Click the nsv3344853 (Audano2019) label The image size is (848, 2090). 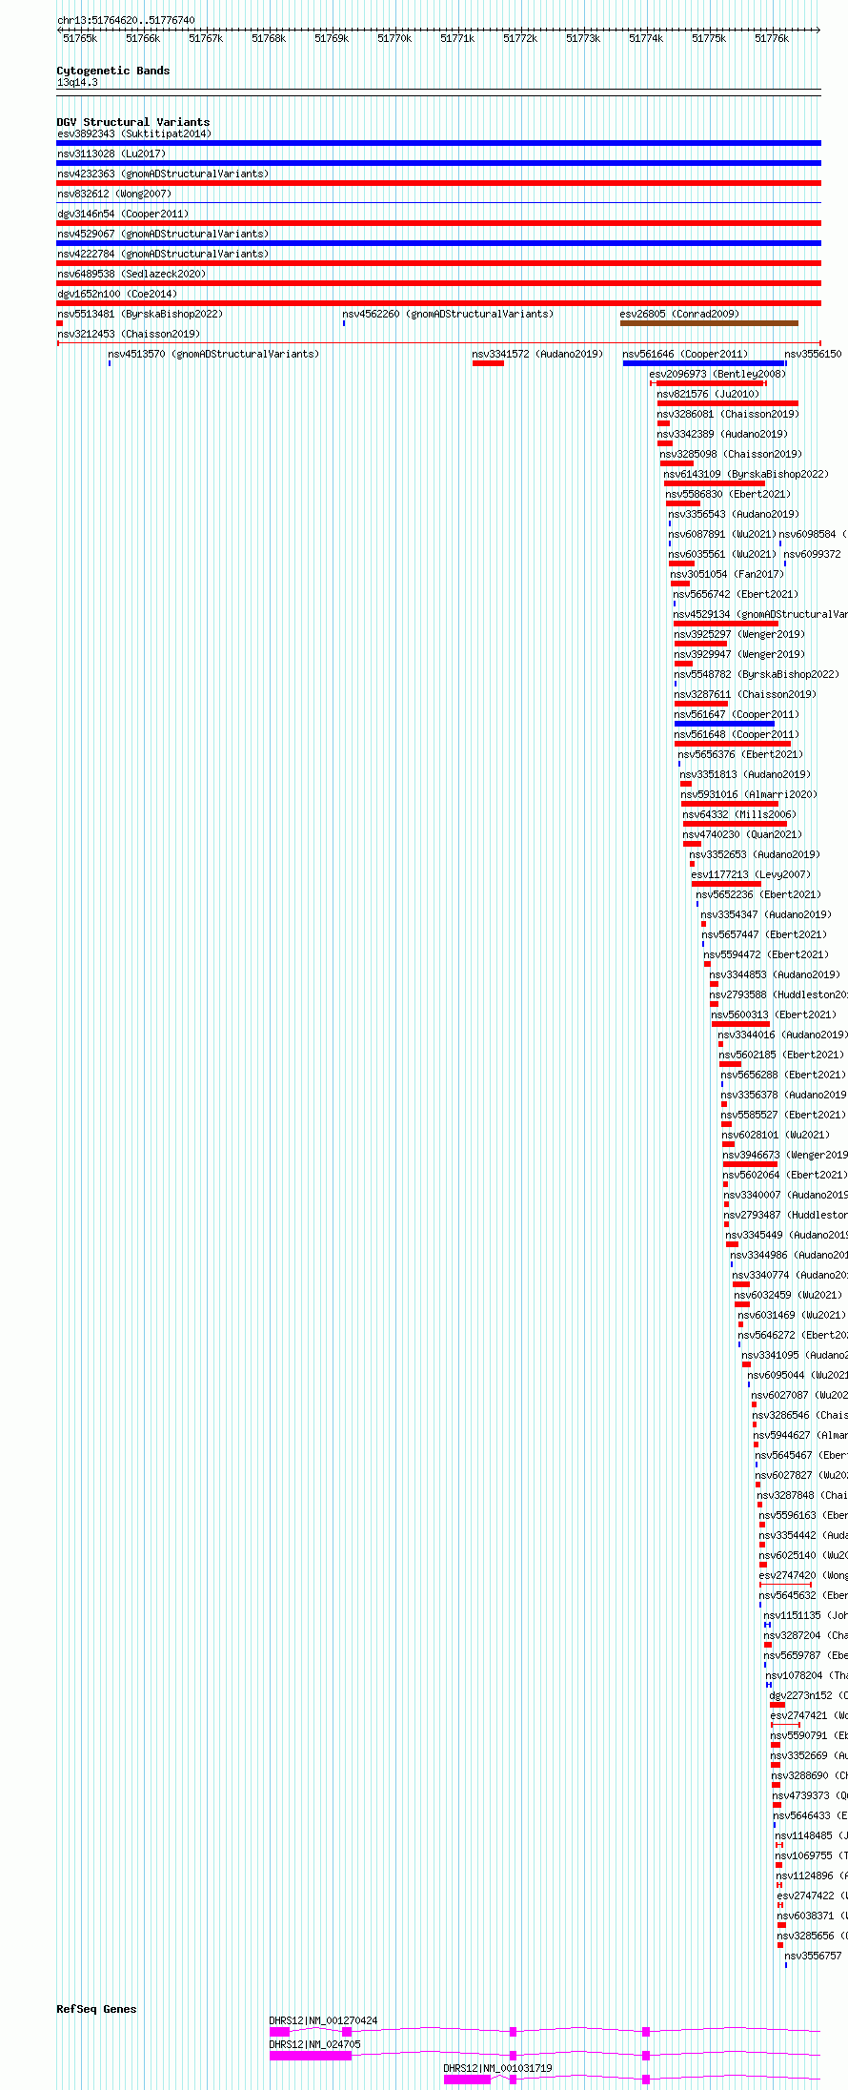(776, 974)
